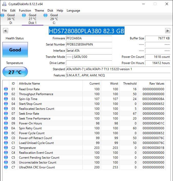Open the Function menu

tap(25, 11)
